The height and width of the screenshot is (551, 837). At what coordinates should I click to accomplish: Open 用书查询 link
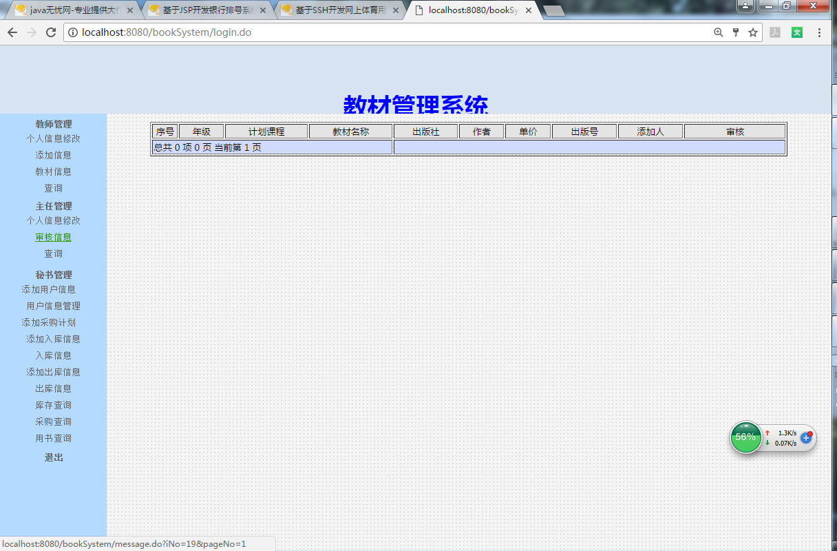point(54,438)
